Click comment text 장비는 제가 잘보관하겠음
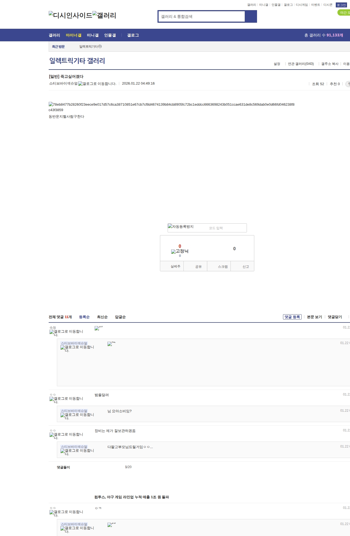Screen dimensions: 350x536 115,431
